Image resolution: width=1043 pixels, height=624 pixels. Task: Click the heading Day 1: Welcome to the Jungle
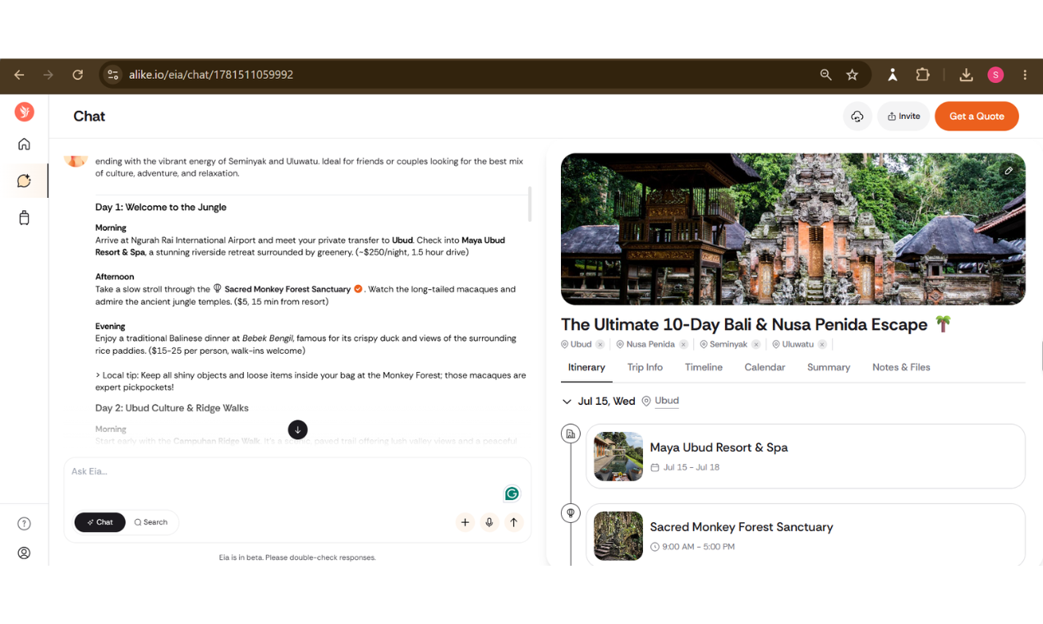[161, 208]
